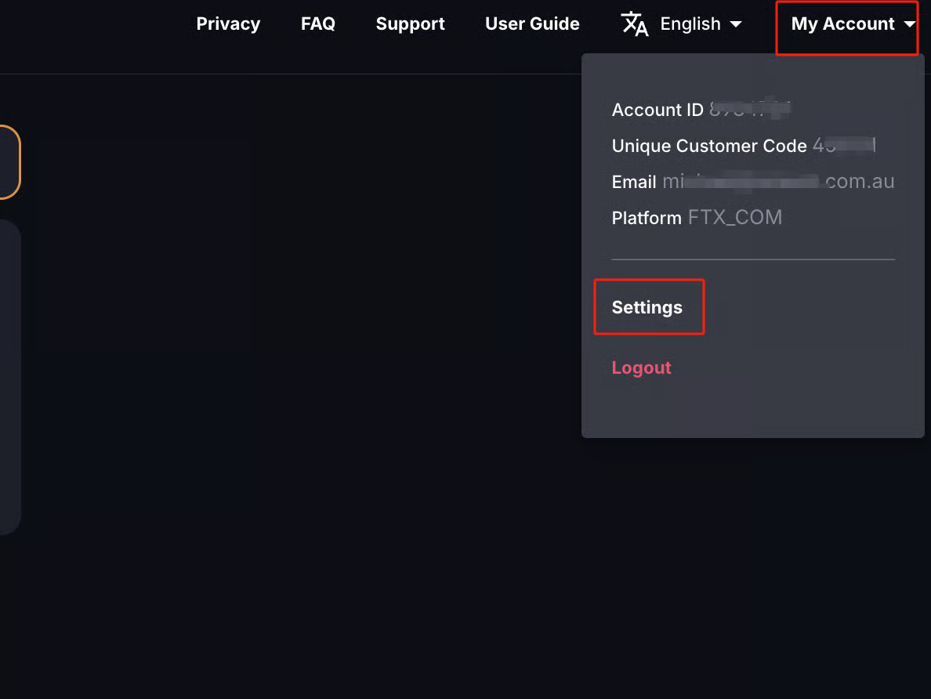Click the Unique Customer Code label
This screenshot has width=931, height=699.
(x=709, y=146)
